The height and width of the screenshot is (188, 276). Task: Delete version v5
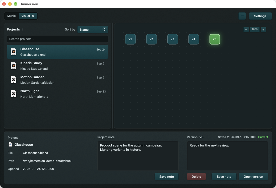pos(196,176)
